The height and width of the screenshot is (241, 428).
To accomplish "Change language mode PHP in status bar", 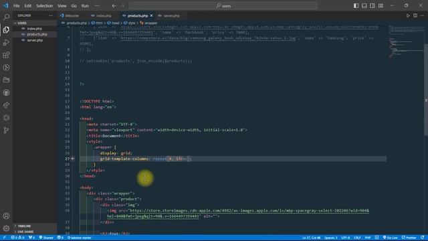I will click(x=368, y=238).
